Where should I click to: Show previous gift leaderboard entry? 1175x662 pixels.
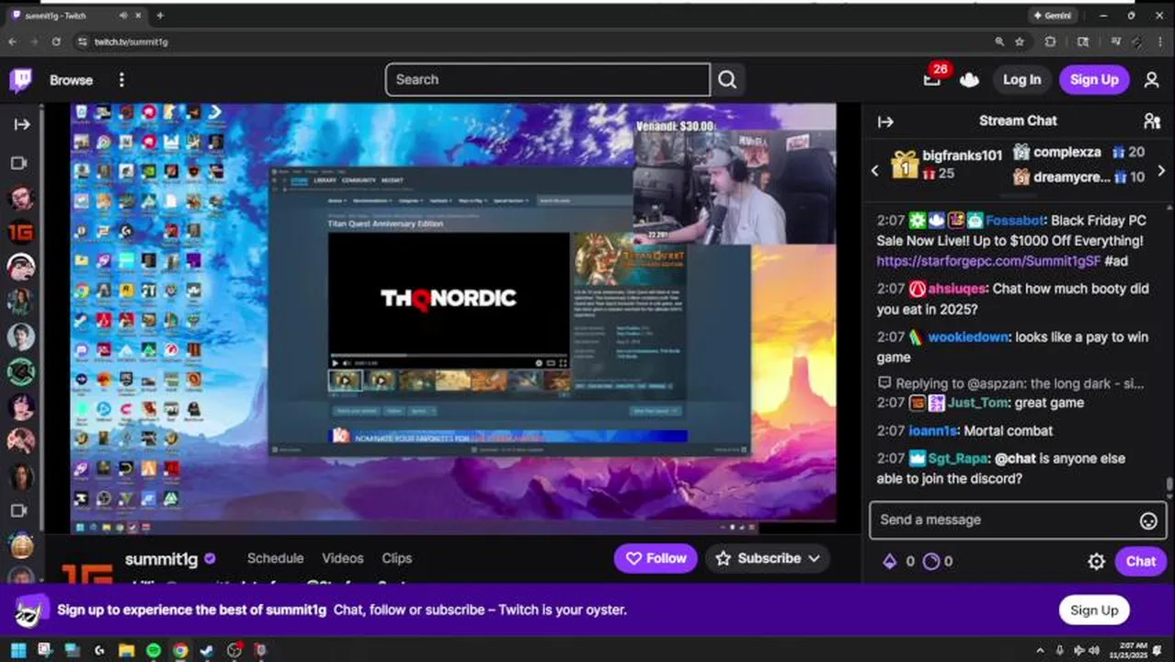click(875, 170)
